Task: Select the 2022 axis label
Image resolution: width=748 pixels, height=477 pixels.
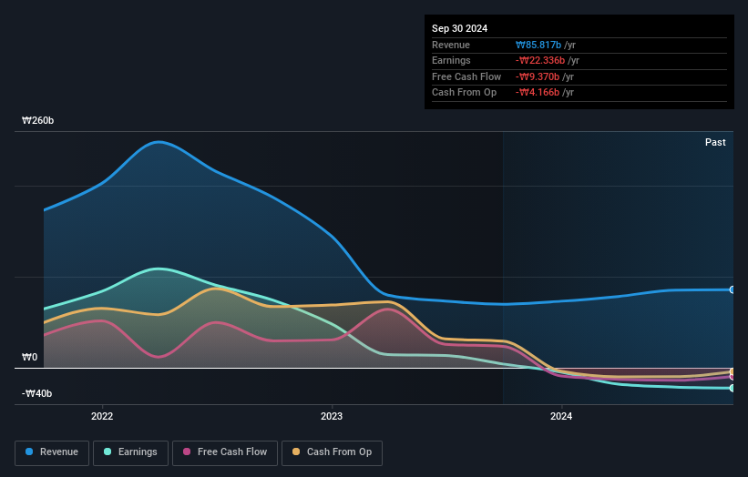Action: [102, 416]
